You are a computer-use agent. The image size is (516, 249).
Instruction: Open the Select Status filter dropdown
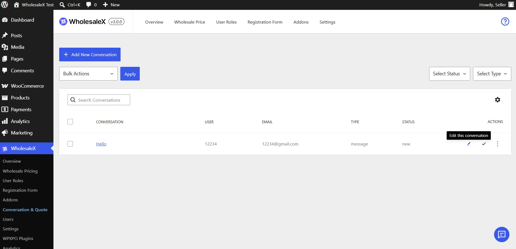449,74
